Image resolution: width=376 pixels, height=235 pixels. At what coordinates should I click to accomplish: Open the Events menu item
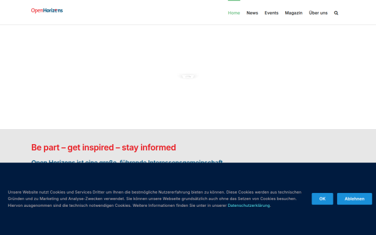click(271, 13)
